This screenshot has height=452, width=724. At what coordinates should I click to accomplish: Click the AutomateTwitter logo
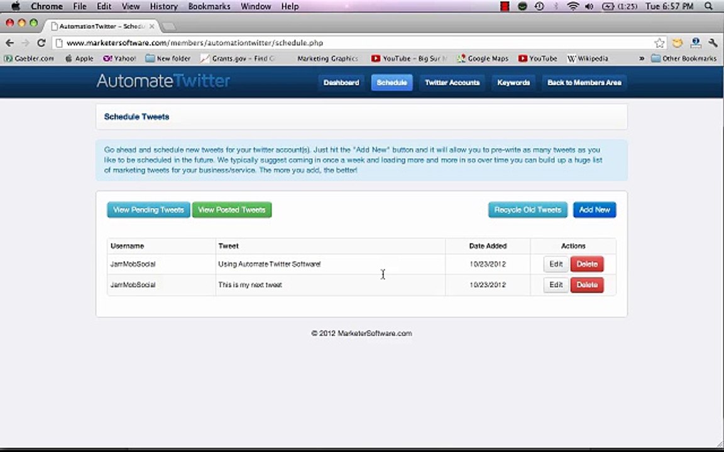(163, 81)
